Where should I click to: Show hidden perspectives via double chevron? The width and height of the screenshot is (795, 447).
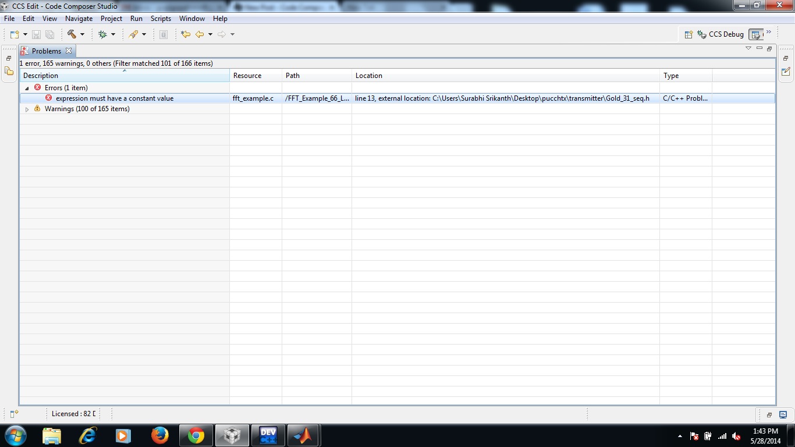click(769, 32)
